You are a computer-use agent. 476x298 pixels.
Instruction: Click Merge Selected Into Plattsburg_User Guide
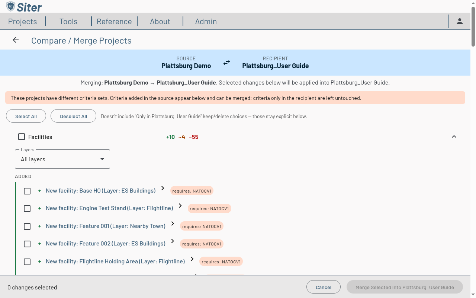[x=405, y=287]
